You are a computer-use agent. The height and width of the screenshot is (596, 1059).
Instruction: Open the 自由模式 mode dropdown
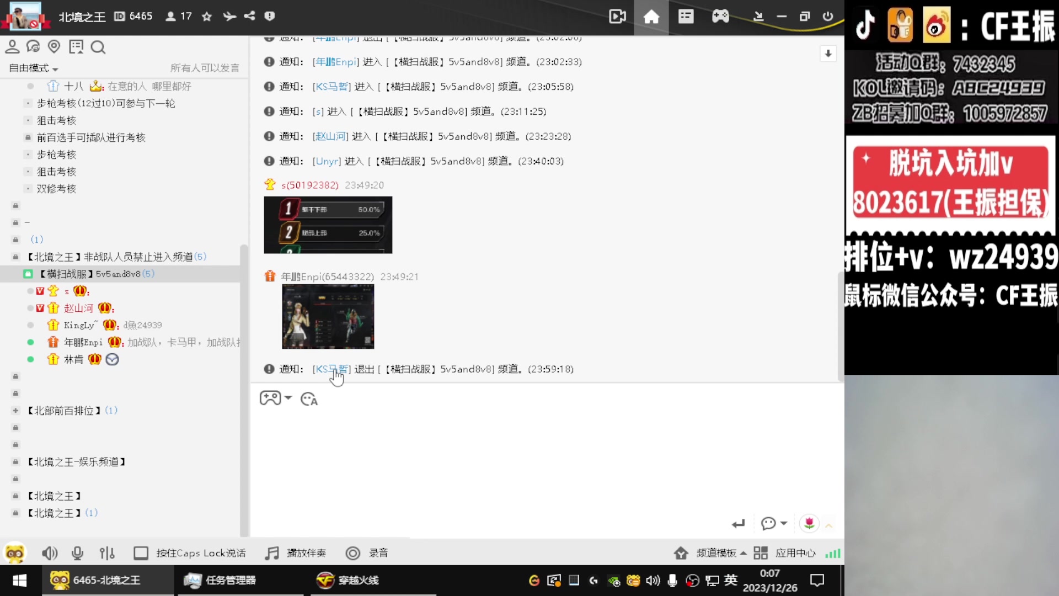coord(33,68)
